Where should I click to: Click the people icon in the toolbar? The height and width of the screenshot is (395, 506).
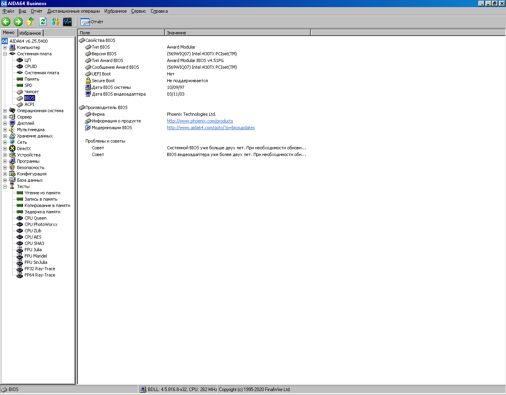click(x=55, y=22)
